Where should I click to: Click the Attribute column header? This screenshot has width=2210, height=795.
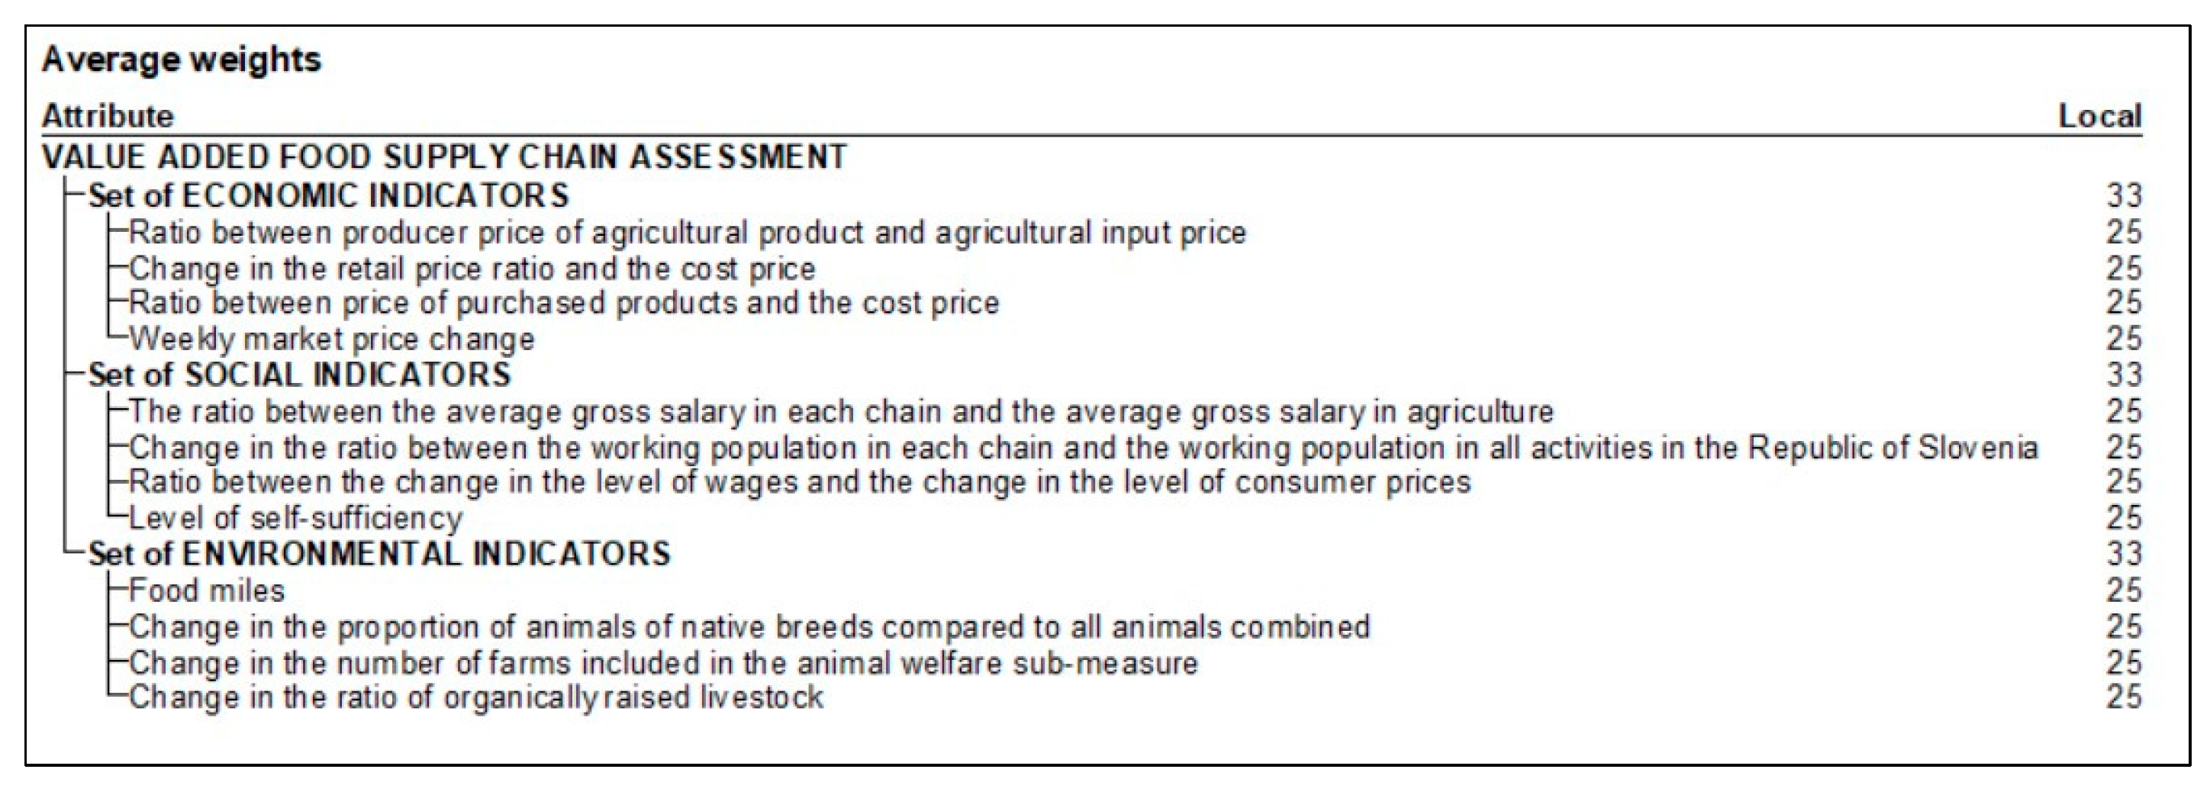(108, 116)
